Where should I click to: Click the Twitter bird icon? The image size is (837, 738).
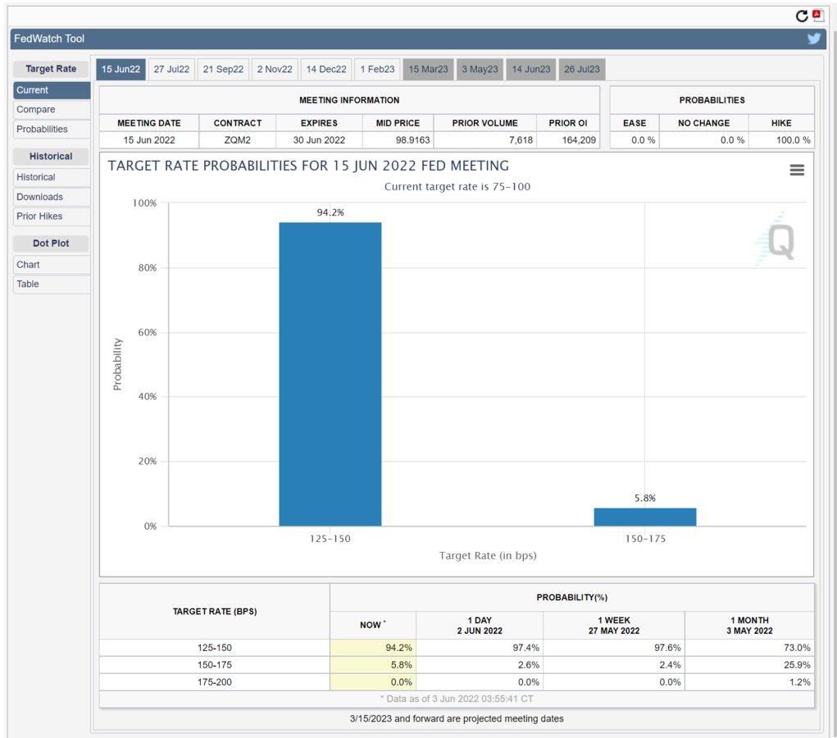click(813, 39)
